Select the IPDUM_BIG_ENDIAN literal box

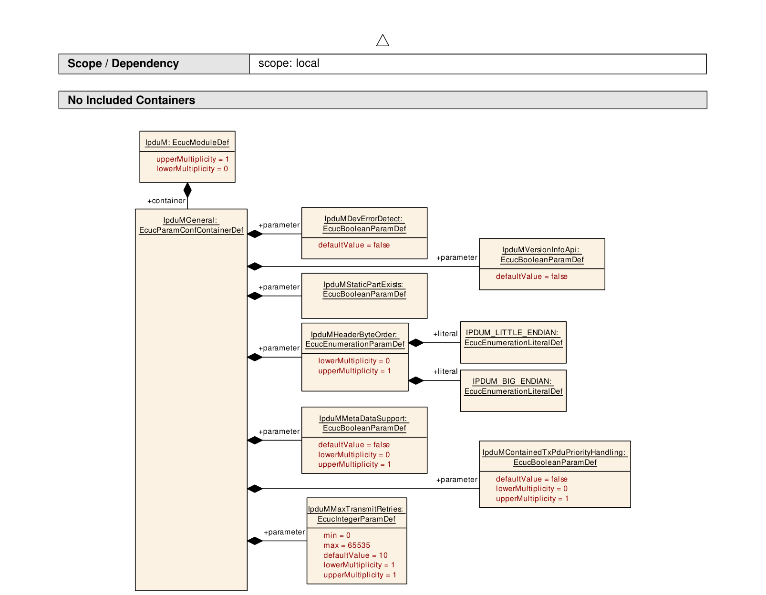click(513, 390)
